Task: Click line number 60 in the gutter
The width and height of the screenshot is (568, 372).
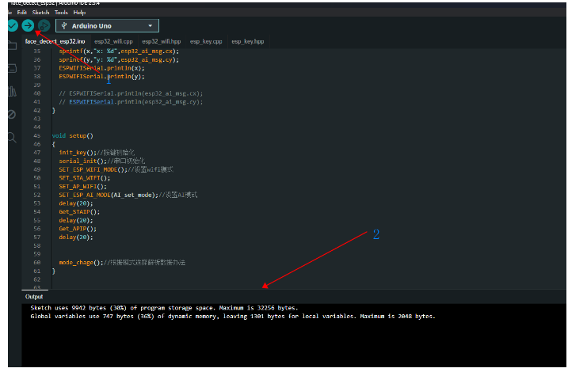Action: click(37, 262)
